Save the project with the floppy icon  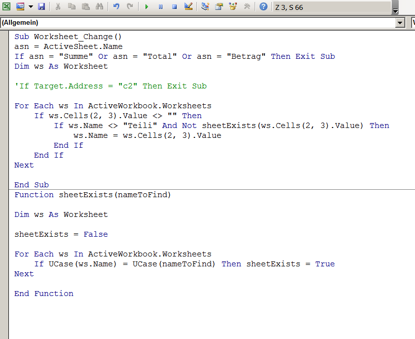tap(41, 6)
